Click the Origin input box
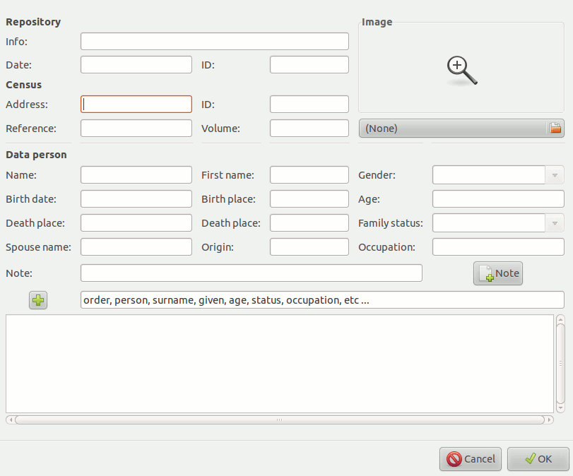This screenshot has height=476, width=573. coord(309,247)
